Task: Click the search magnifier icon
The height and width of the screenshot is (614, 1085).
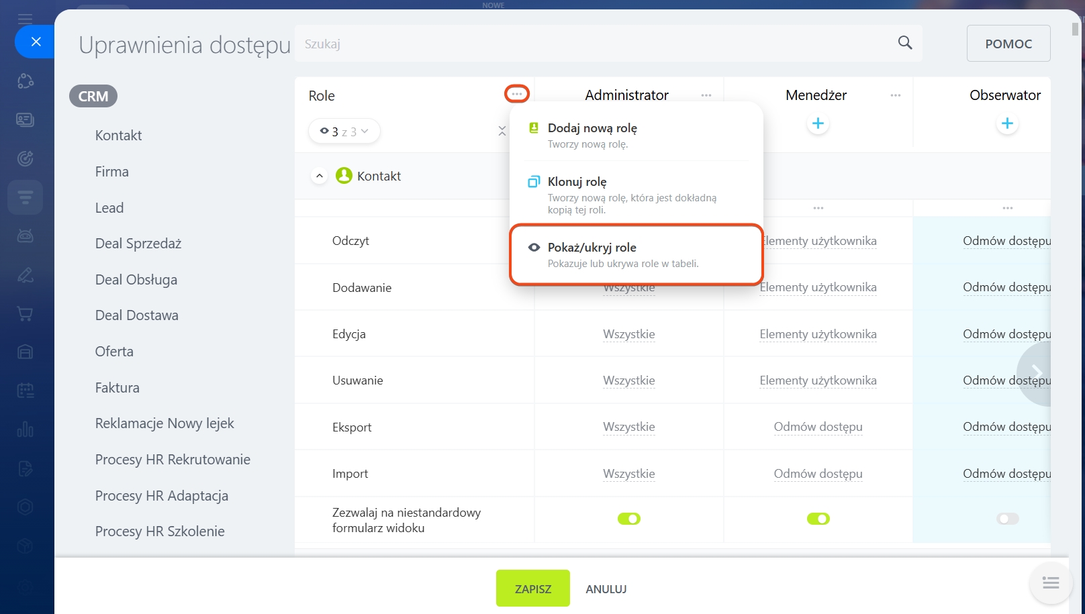Action: 904,43
